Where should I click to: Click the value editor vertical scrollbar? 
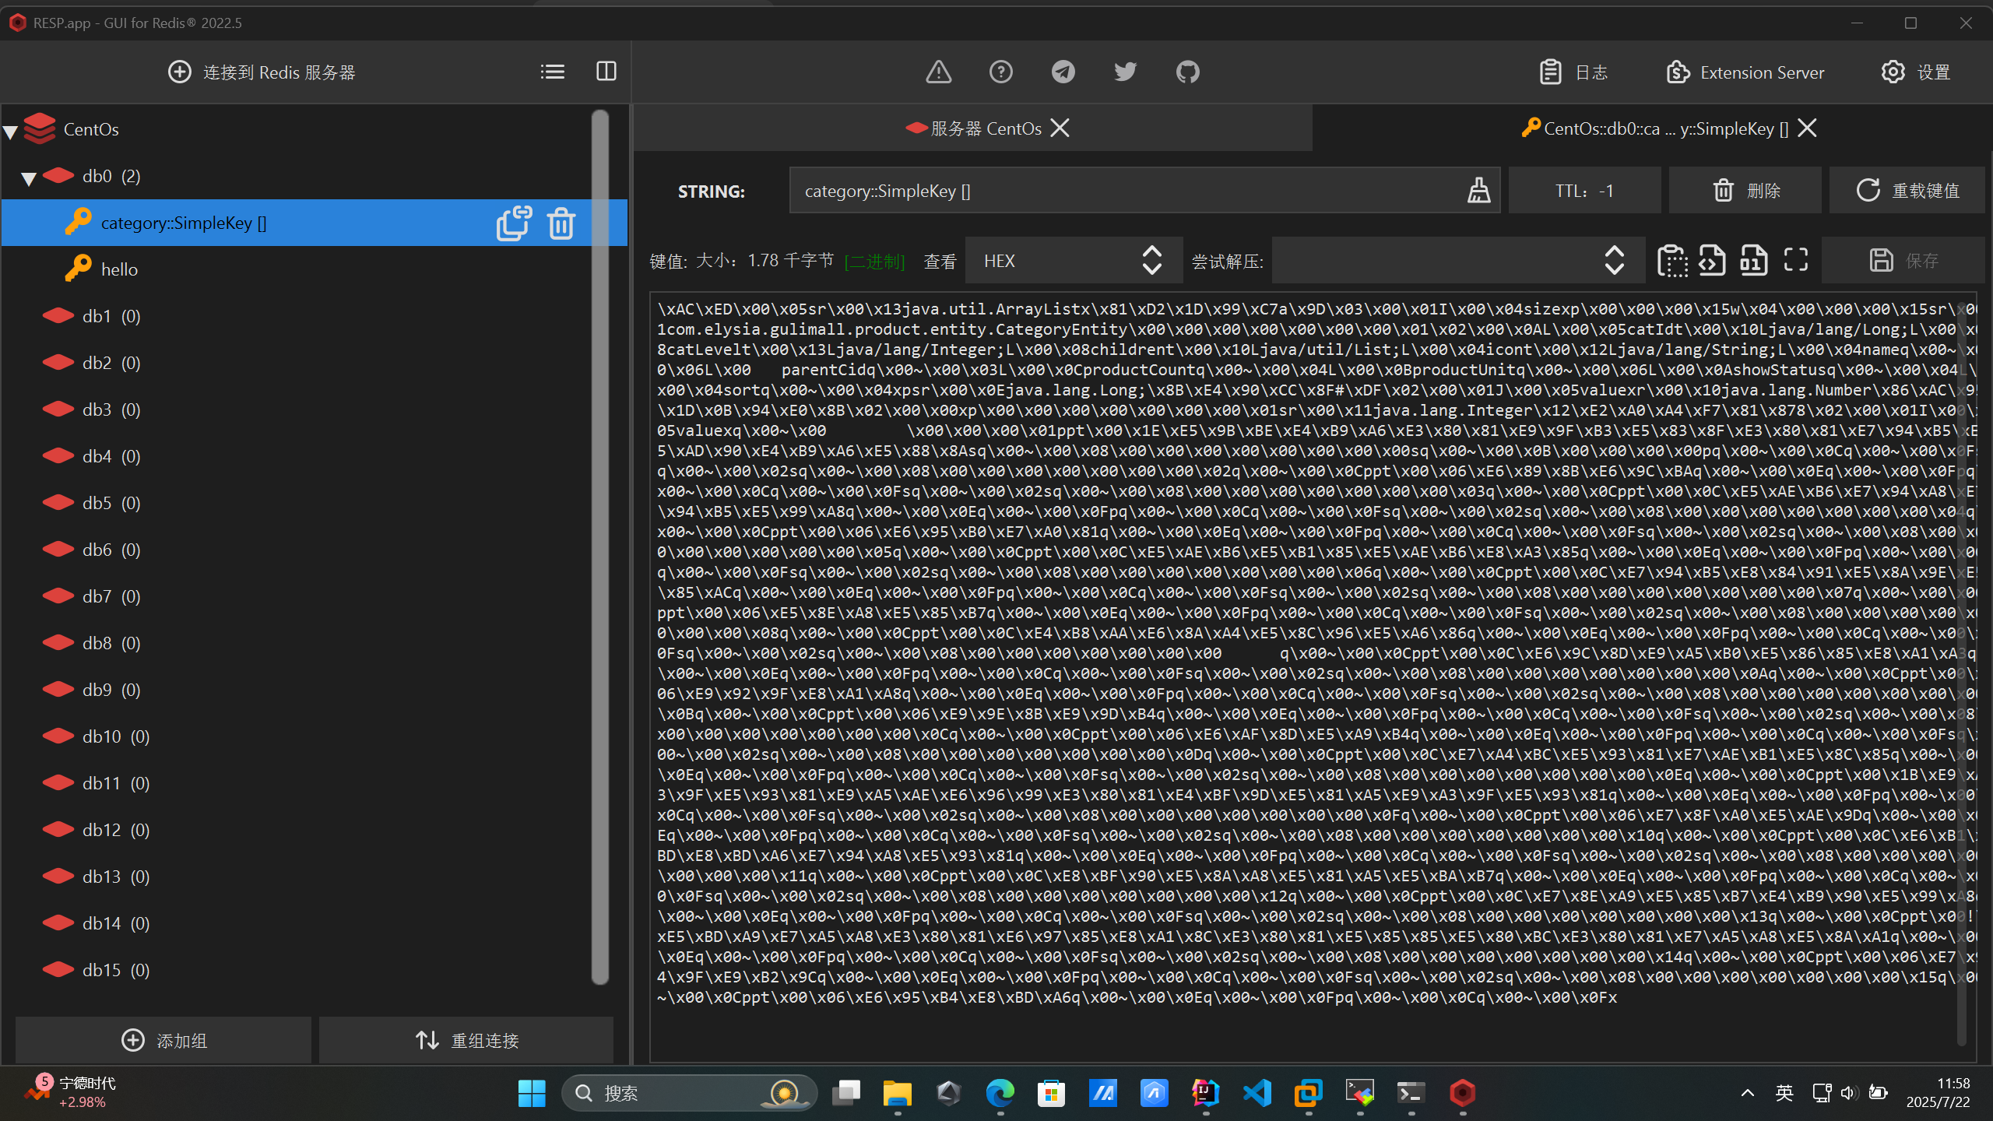tap(1962, 673)
